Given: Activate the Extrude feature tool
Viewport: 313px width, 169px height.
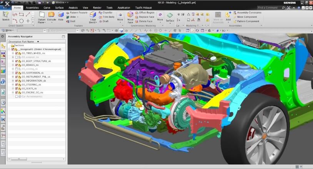Looking at the screenshot, I should point(52,17).
